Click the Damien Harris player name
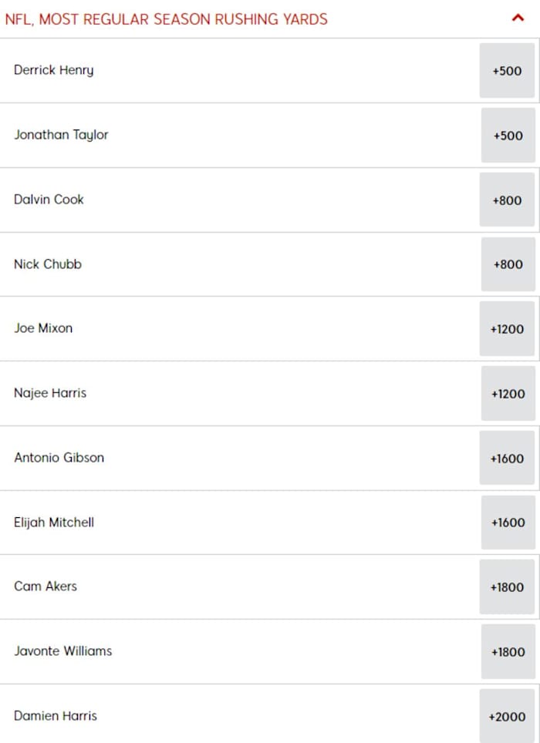Viewport: 540px width, 743px height. click(55, 715)
